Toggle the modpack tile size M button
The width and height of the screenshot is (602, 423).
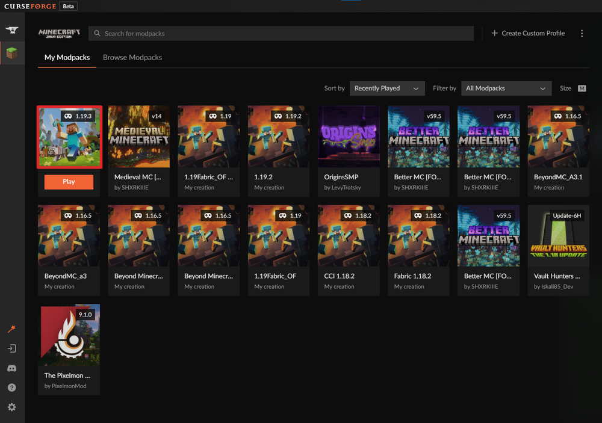pyautogui.click(x=582, y=88)
